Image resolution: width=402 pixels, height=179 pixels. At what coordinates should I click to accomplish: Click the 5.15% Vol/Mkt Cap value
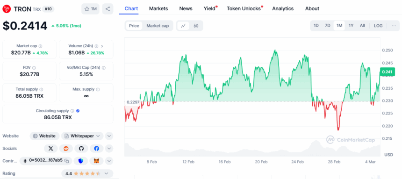click(x=86, y=74)
